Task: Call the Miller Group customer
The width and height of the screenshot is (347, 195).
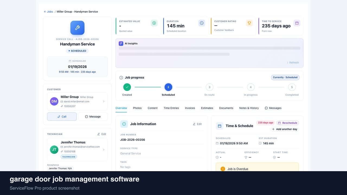Action: (62, 117)
